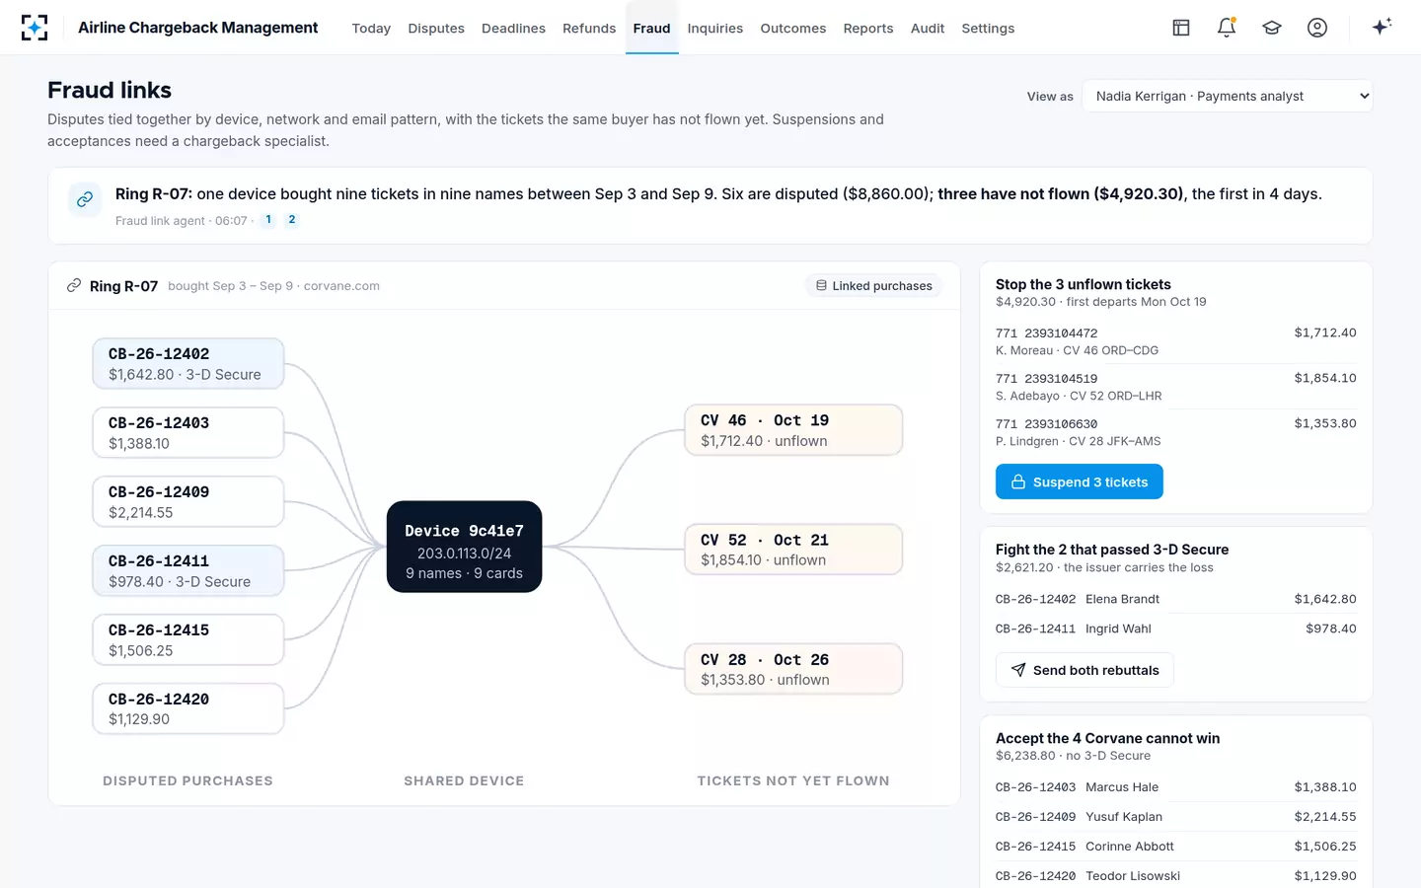1421x888 pixels.
Task: Open the Settings tab
Action: tap(988, 28)
